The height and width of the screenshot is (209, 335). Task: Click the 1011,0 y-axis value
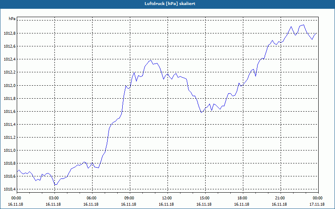[x=10, y=150]
